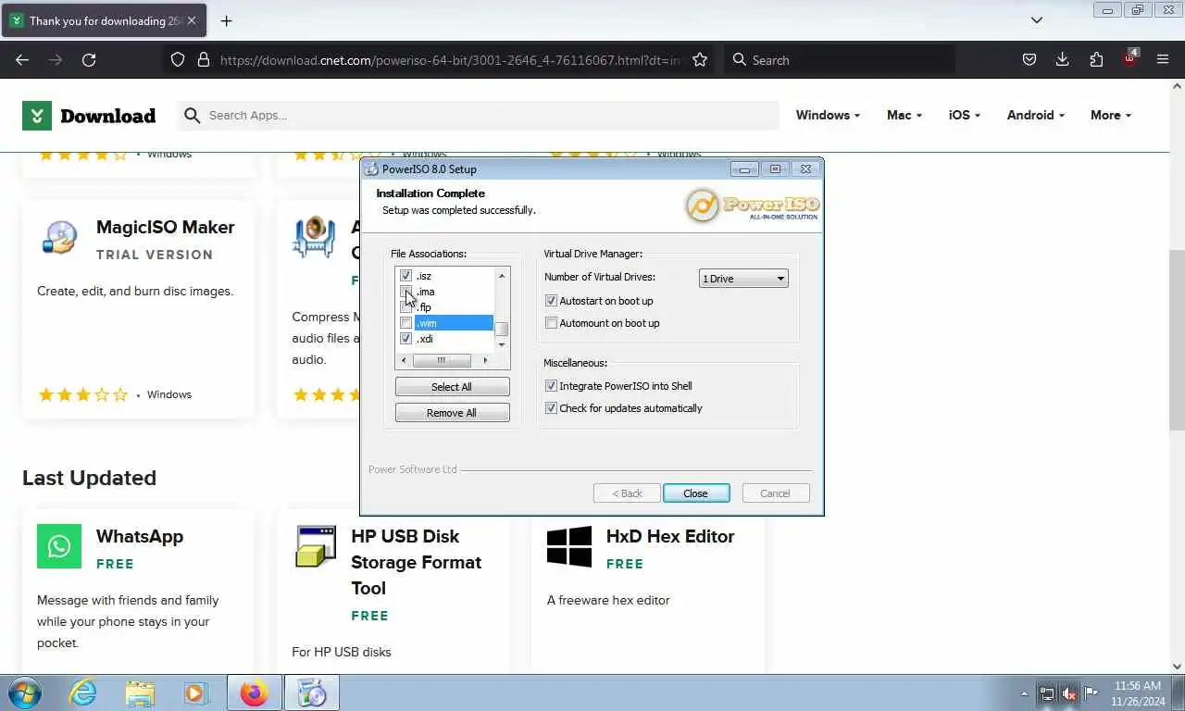Click the disabled Back button
Image resolution: width=1185 pixels, height=711 pixels.
coord(627,493)
